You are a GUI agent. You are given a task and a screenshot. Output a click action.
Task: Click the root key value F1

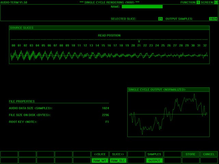point(107,122)
